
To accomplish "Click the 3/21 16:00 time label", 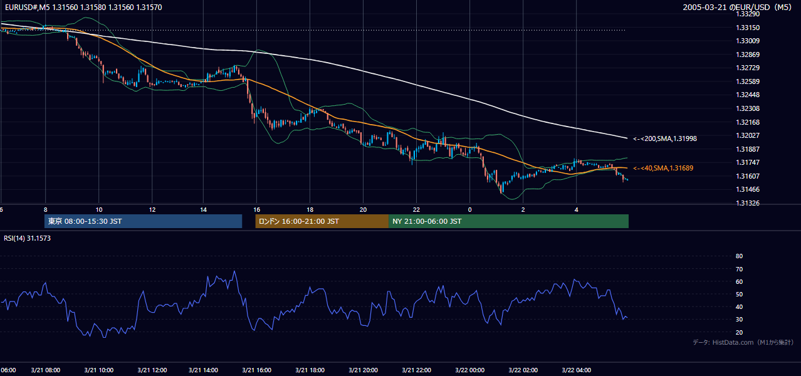I will pyautogui.click(x=257, y=370).
